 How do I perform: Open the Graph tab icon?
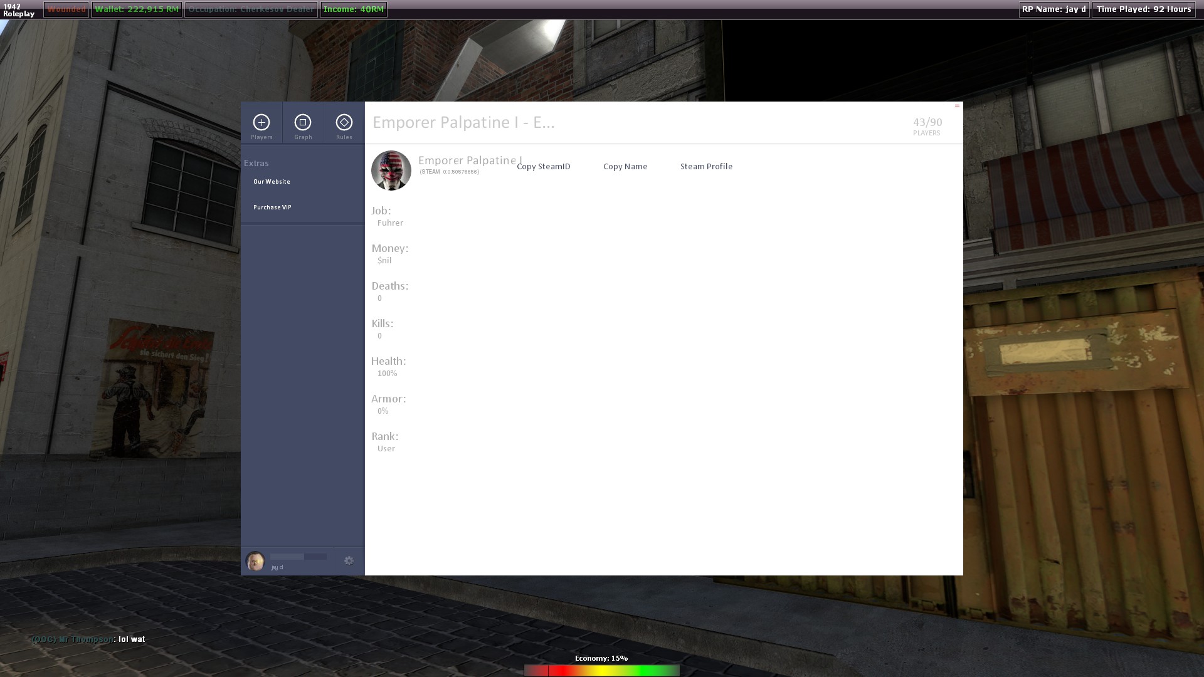point(303,123)
